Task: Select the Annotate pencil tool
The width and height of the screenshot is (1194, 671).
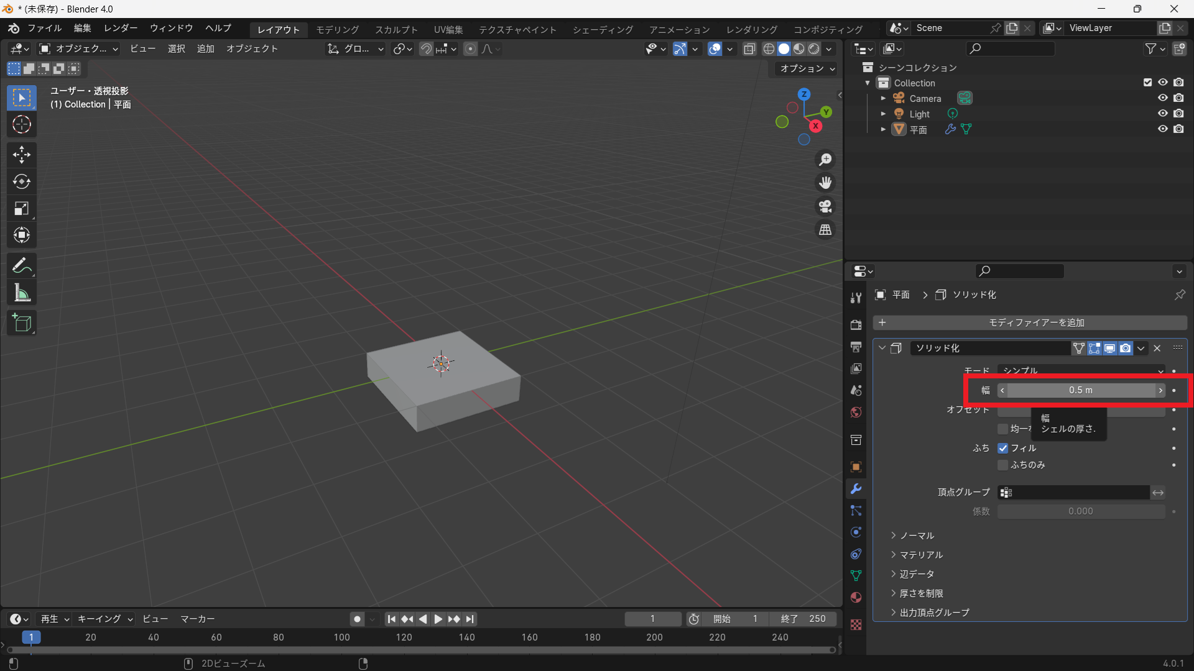Action: (x=22, y=266)
